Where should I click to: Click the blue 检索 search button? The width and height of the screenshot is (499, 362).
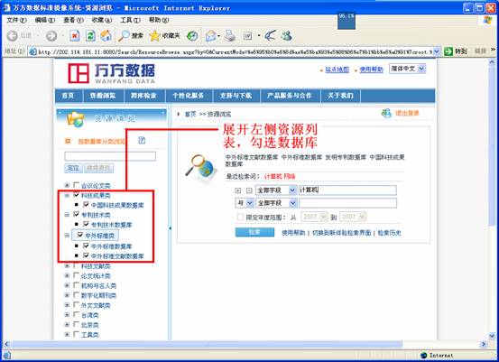point(254,232)
